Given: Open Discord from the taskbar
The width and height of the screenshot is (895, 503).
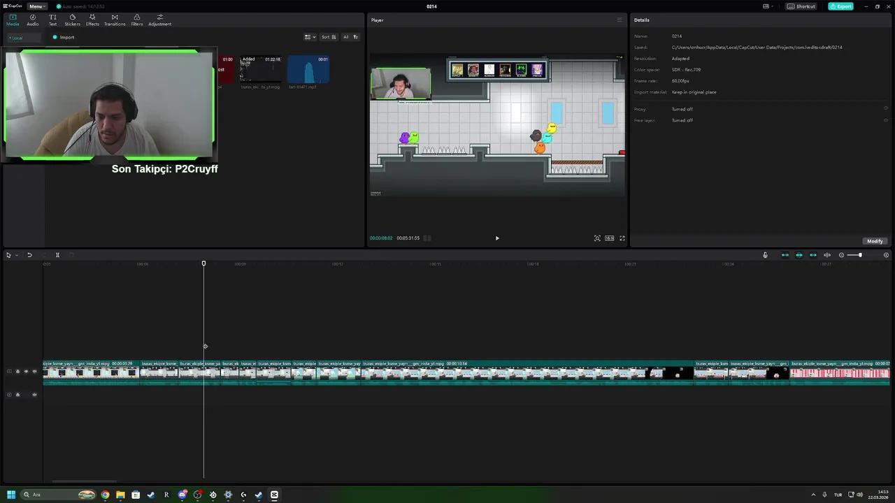Looking at the screenshot, I should (x=182, y=495).
